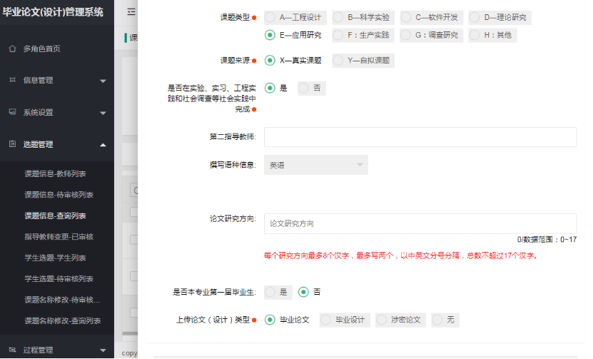Click the 信息管理 flag icon
This screenshot has height=359, width=593.
coord(12,81)
